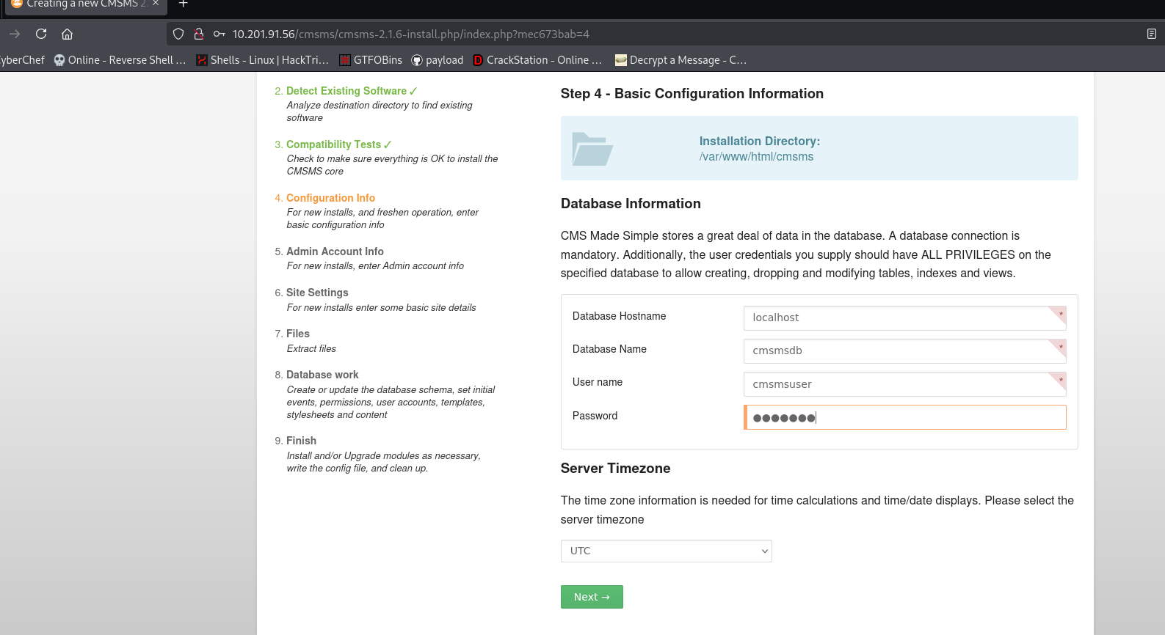
Task: Click the Database Hostname label
Action: point(620,316)
